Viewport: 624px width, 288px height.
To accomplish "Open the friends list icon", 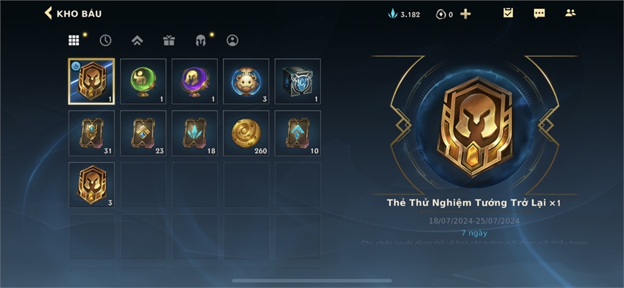I will tap(571, 12).
